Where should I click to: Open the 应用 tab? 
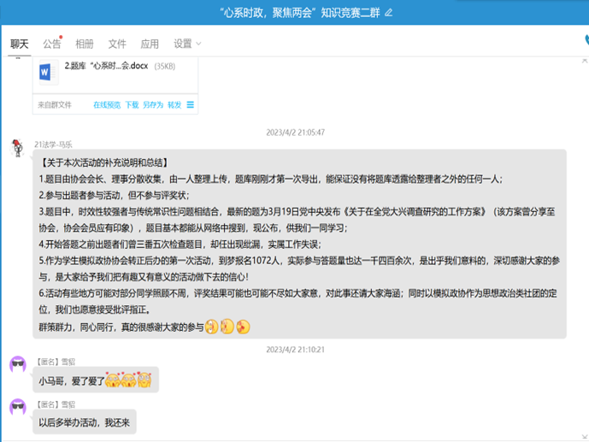(150, 44)
